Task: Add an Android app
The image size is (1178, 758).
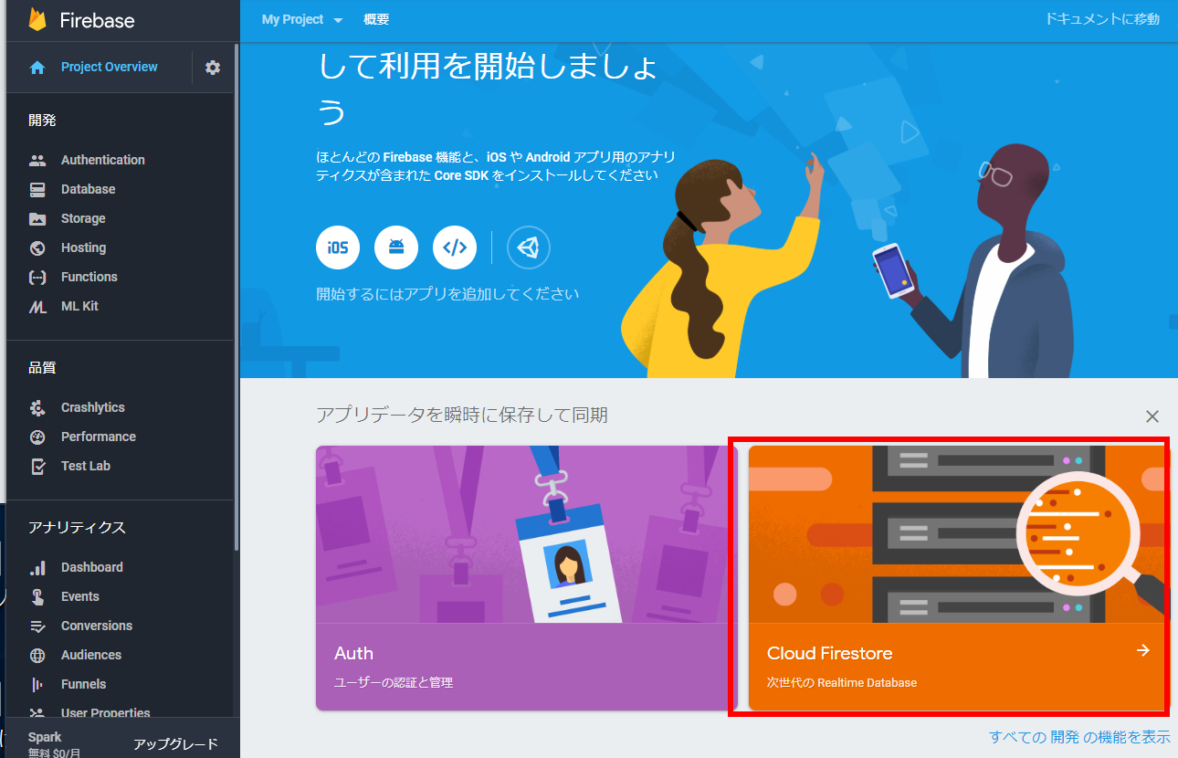Action: [x=396, y=247]
